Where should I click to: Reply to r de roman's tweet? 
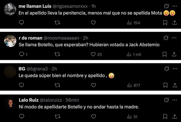click(x=21, y=54)
